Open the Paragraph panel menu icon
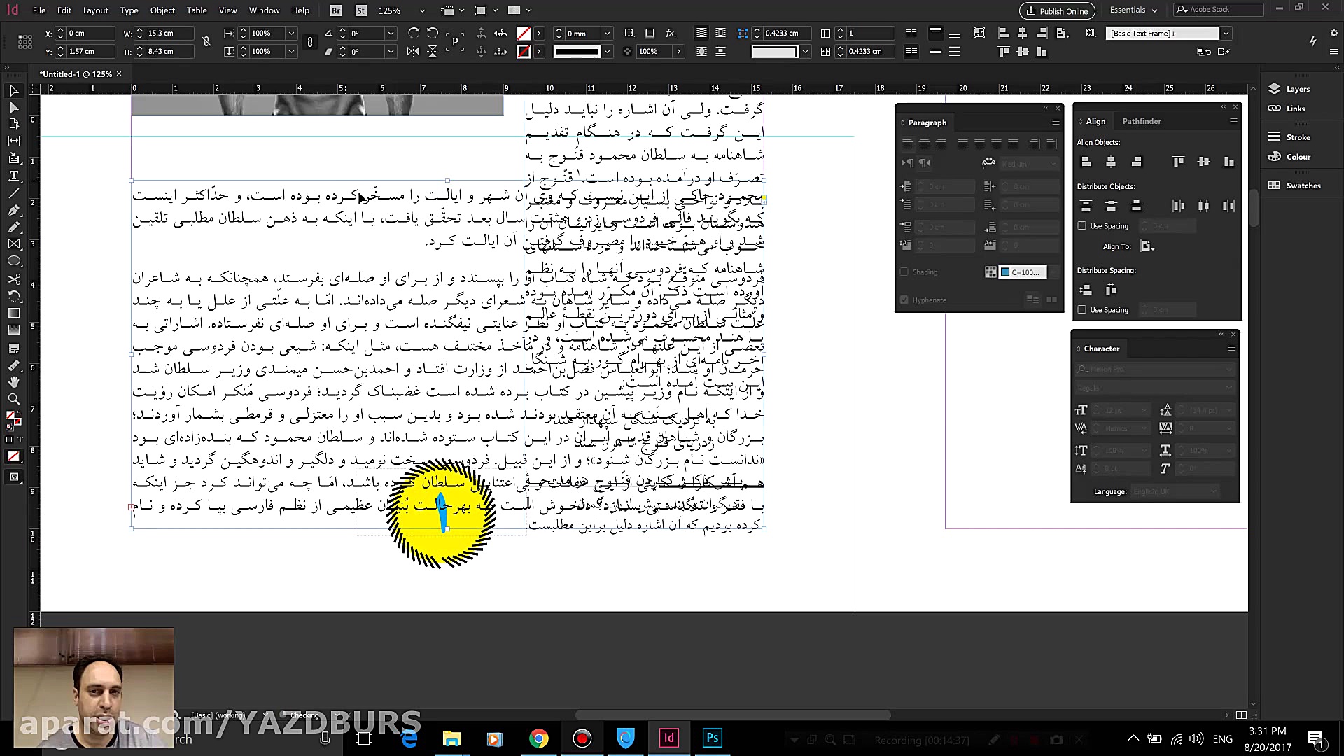 (x=1056, y=122)
